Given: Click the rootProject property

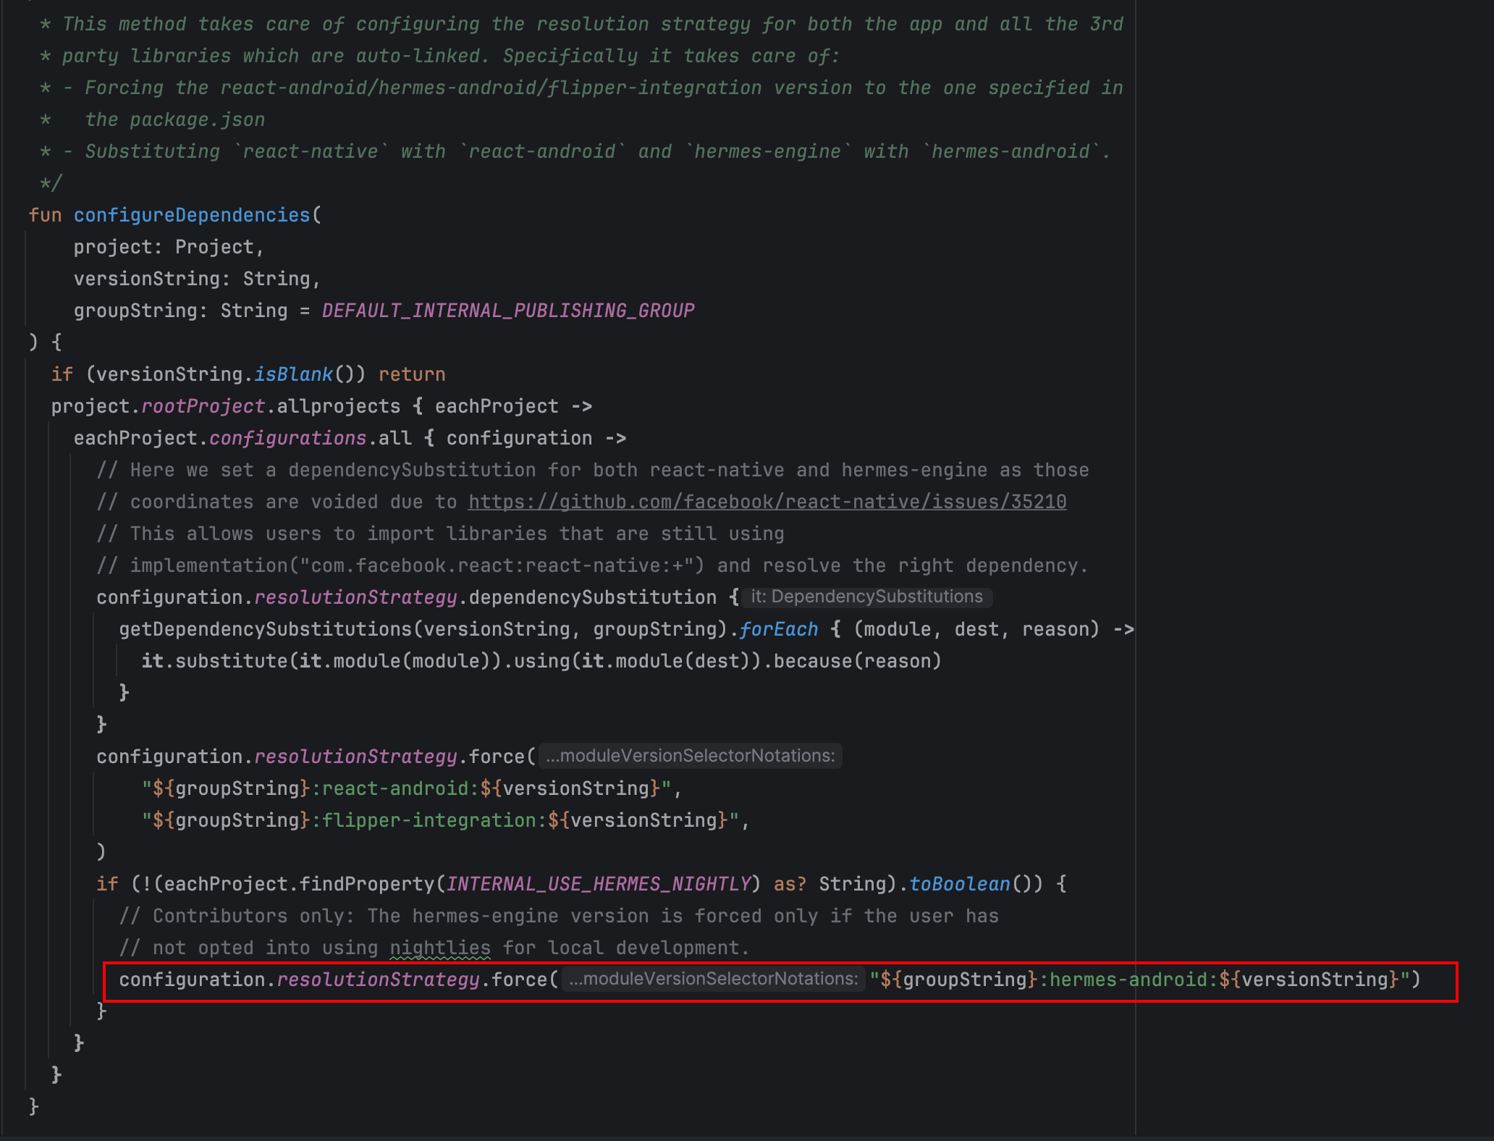Looking at the screenshot, I should coord(203,406).
